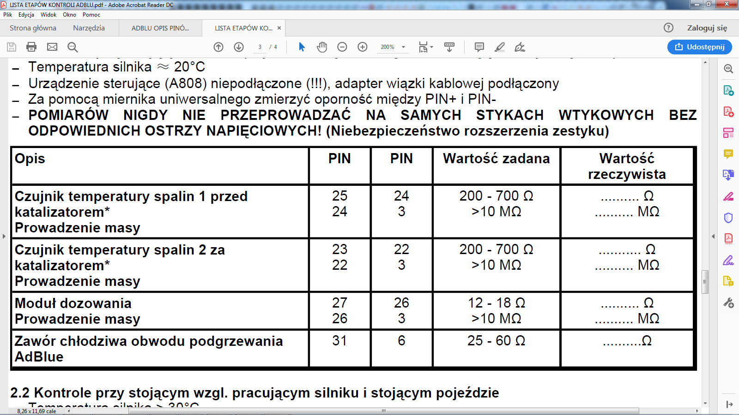739x415 pixels.
Task: Close the LISTA ETAPÓW KO... tab
Action: [x=279, y=28]
